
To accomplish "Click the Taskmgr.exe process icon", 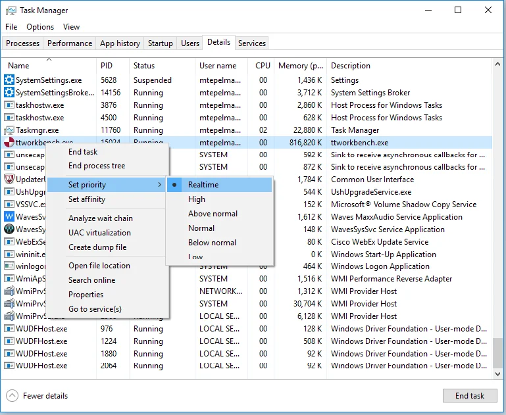I will [x=9, y=130].
